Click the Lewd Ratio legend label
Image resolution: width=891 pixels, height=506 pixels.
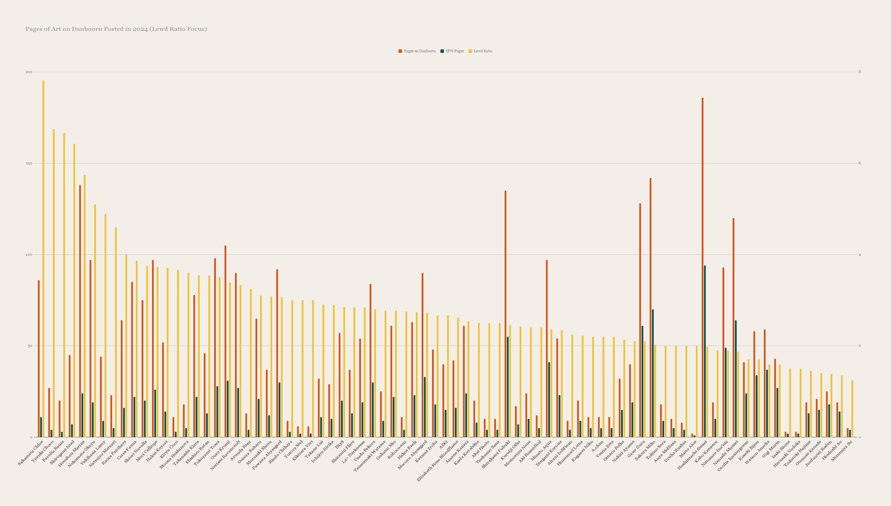pos(483,51)
